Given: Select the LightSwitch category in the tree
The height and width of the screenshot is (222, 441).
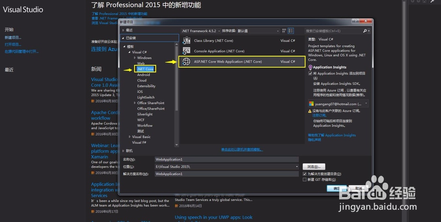Looking at the screenshot, I should [146, 97].
